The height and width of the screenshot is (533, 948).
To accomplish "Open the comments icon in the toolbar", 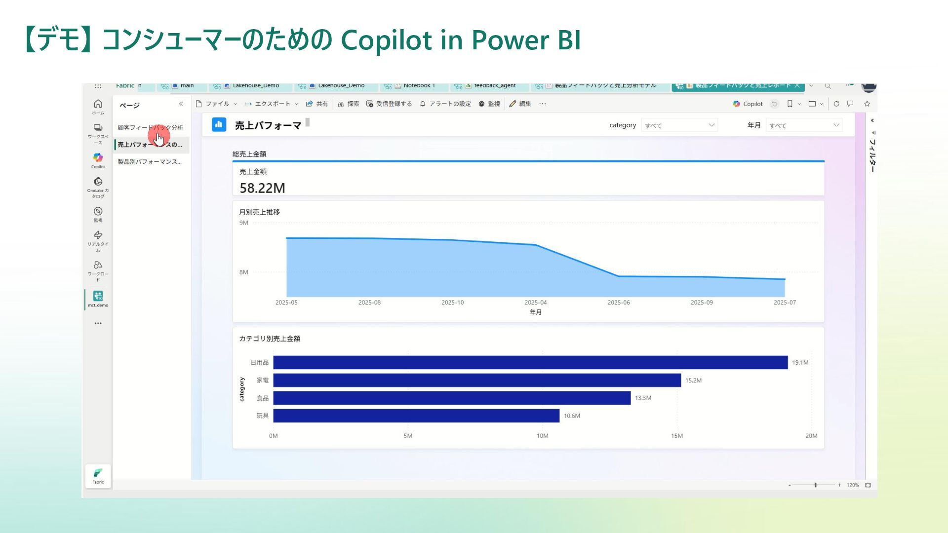I will pyautogui.click(x=850, y=104).
